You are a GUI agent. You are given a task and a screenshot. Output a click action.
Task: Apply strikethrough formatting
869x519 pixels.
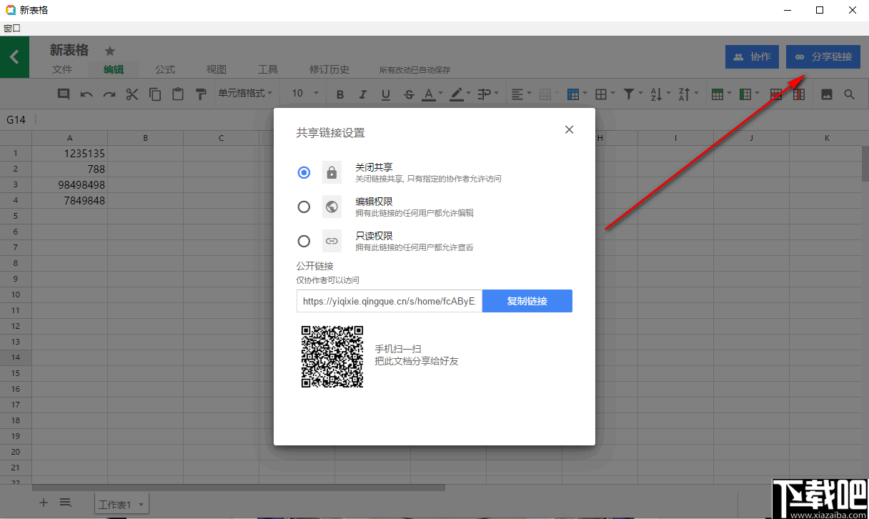tap(409, 94)
